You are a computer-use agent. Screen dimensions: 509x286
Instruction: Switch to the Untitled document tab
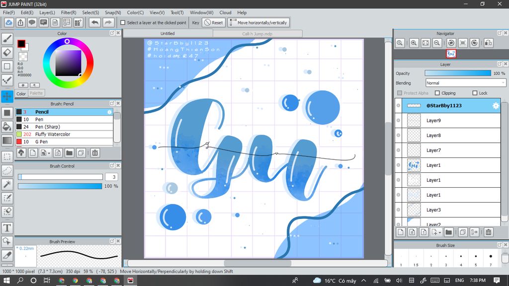[168, 33]
